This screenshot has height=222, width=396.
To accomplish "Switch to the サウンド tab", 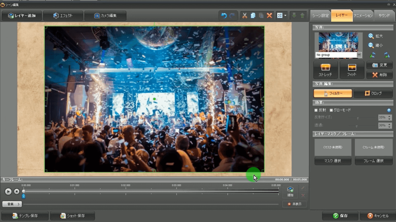I will tap(384, 16).
